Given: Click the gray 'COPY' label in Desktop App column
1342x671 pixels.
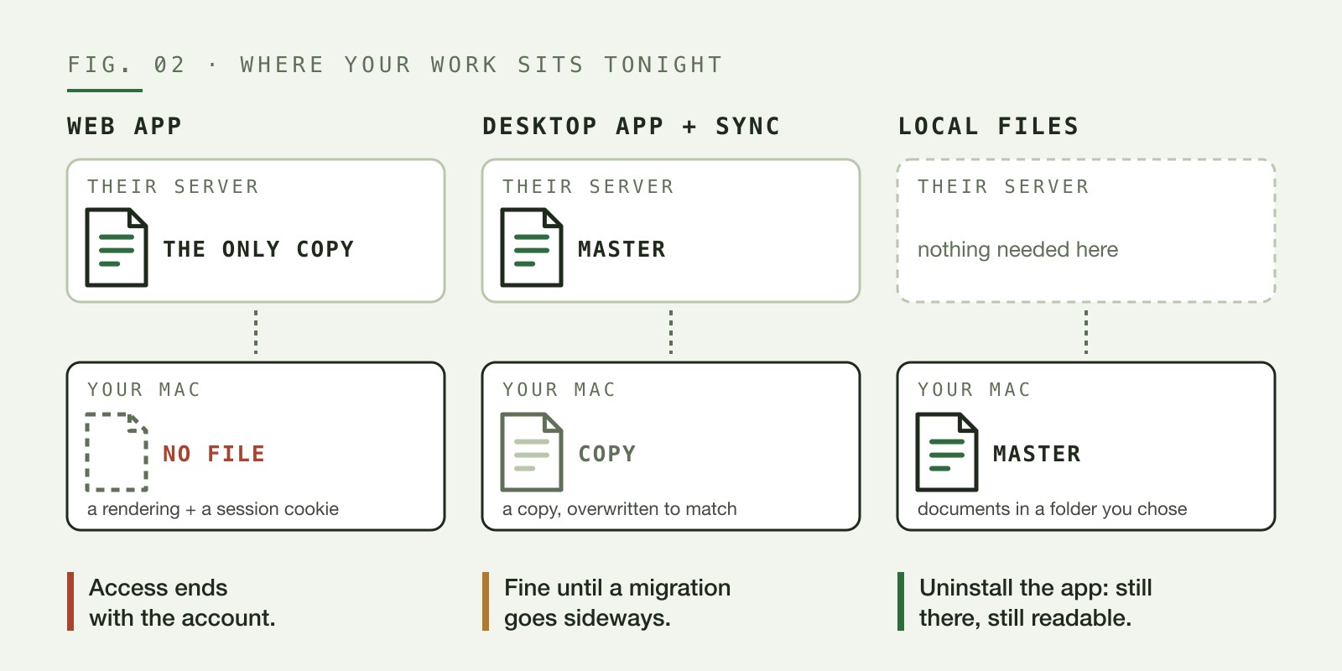Looking at the screenshot, I should click(607, 454).
